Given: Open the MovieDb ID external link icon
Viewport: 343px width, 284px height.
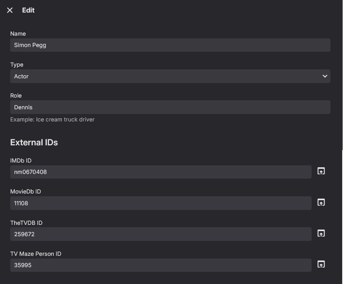Looking at the screenshot, I should coord(321,203).
